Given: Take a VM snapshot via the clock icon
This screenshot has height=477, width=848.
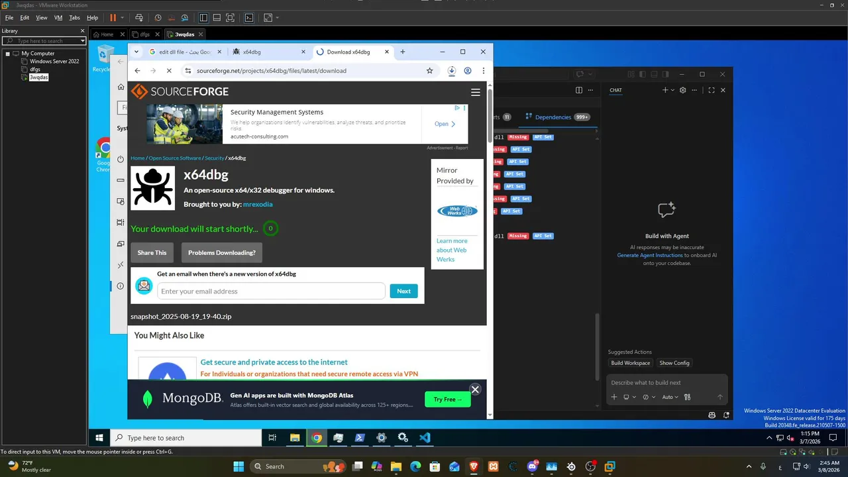Looking at the screenshot, I should (158, 18).
